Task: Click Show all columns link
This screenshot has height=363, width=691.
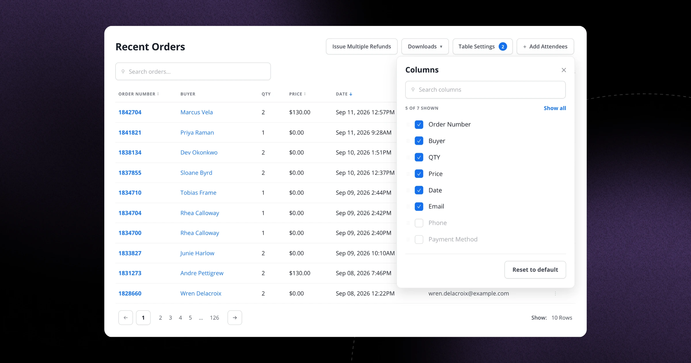Action: point(555,108)
